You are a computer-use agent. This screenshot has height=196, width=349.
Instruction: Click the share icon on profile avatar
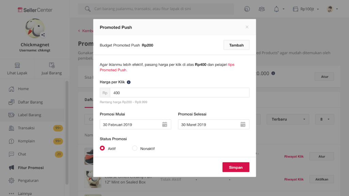point(43,35)
